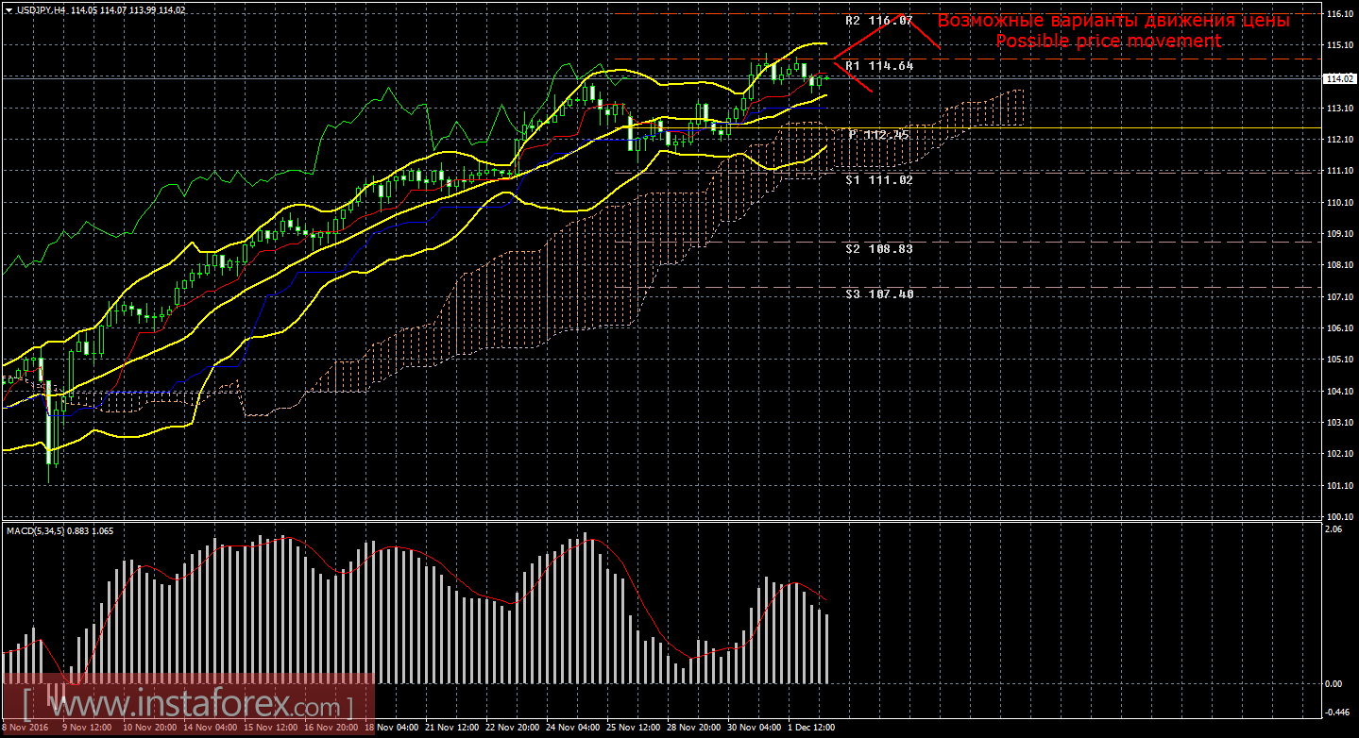The height and width of the screenshot is (738, 1359).
Task: Click the '28 Nov 20:00' time axis label
Action: pos(693,728)
